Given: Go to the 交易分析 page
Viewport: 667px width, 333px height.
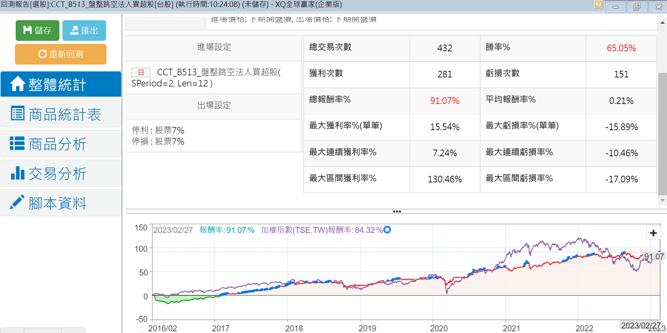Looking at the screenshot, I should pos(61,174).
